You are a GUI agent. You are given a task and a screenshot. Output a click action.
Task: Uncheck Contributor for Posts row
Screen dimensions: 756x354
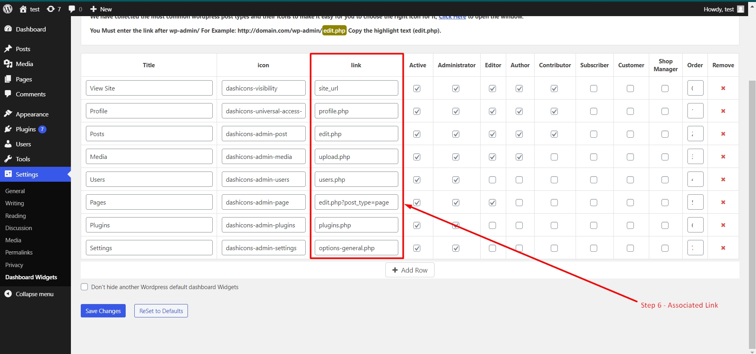pos(554,134)
